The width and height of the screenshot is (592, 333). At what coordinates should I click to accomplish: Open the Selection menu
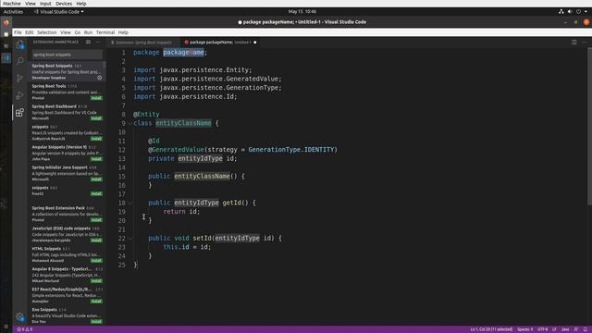47,32
